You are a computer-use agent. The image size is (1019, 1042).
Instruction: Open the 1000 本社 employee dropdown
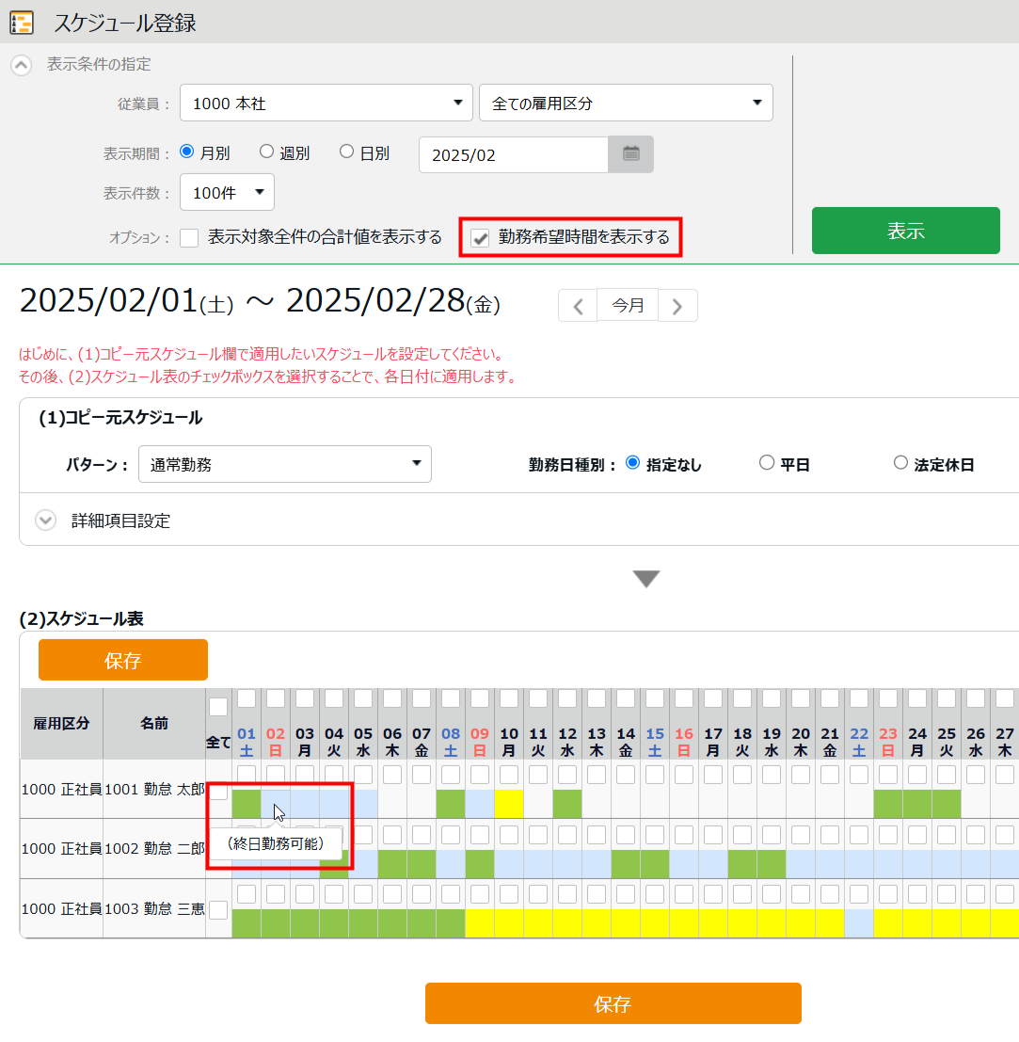point(326,104)
